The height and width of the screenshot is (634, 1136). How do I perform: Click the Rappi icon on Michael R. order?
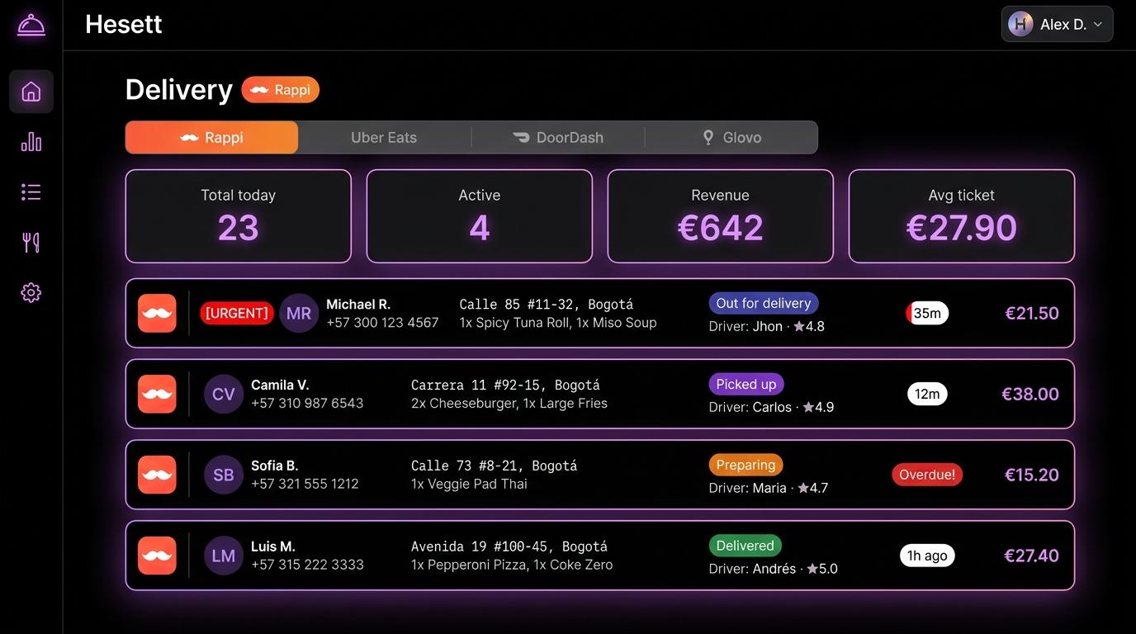point(157,314)
